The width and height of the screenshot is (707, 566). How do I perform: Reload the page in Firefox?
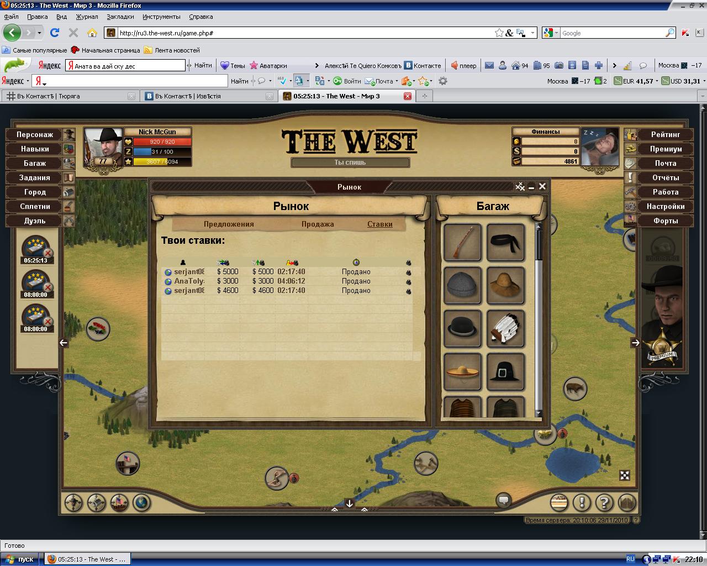coord(55,33)
